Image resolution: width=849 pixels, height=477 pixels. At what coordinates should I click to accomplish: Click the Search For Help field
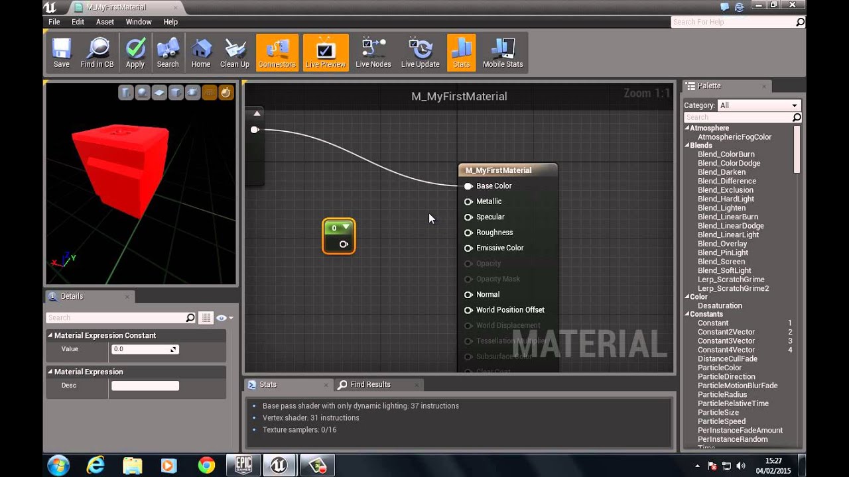(738, 22)
